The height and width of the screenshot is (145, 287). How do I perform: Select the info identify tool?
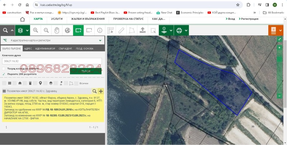click(100, 30)
